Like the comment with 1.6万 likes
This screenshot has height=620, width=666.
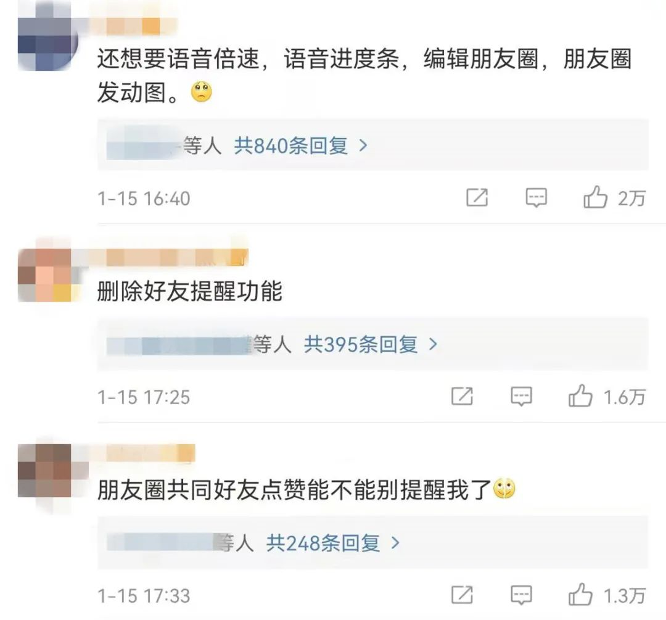click(580, 395)
